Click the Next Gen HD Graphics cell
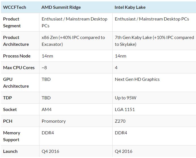The height and width of the screenshot is (158, 196). point(137,79)
